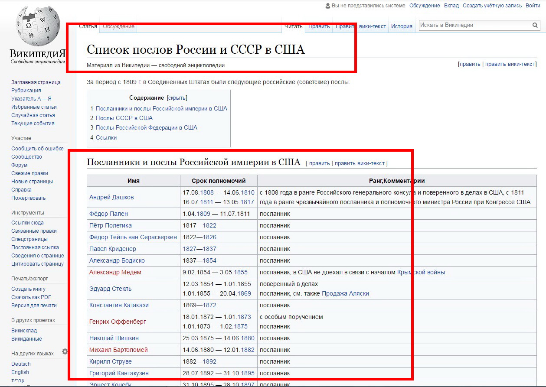This screenshot has height=387, width=546.
Task: Open the Войти login link
Action: (533, 6)
